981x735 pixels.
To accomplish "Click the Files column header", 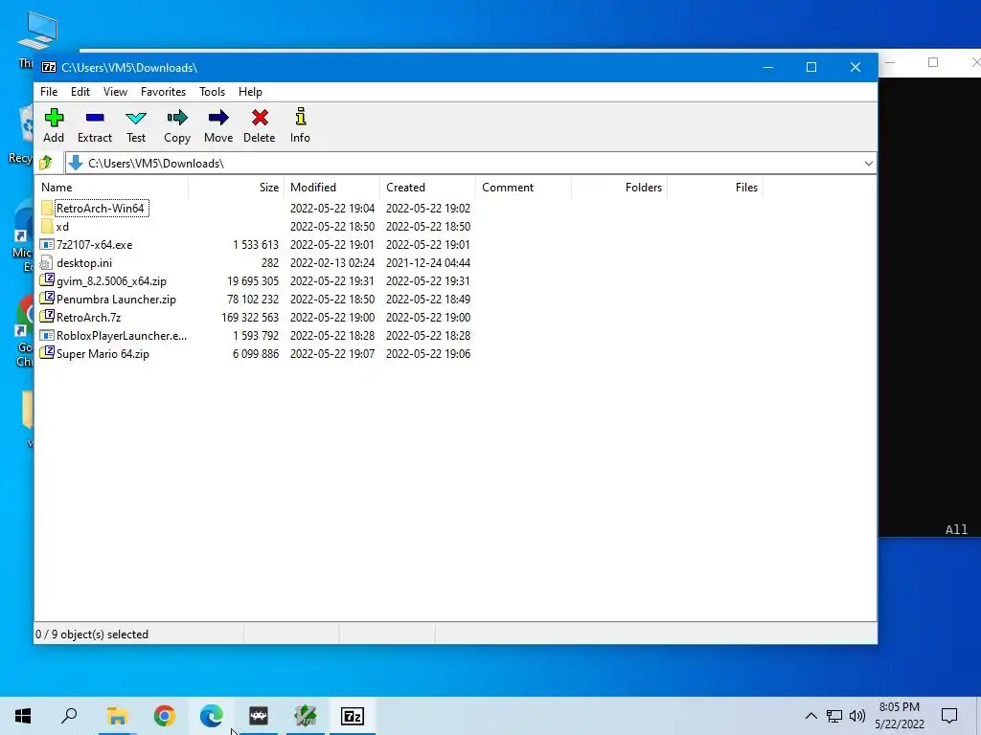I will (x=715, y=188).
